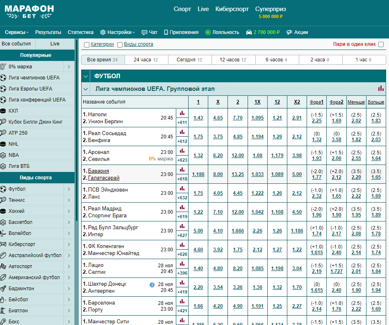This screenshot has height=325, width=389.
Task: Open Приложения with the phone icon
Action: click(x=181, y=32)
